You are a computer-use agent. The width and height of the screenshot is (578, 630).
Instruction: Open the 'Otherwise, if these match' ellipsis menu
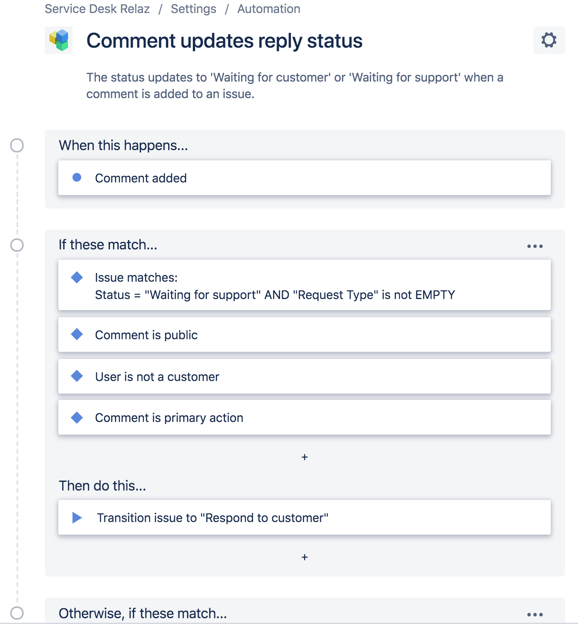click(535, 614)
